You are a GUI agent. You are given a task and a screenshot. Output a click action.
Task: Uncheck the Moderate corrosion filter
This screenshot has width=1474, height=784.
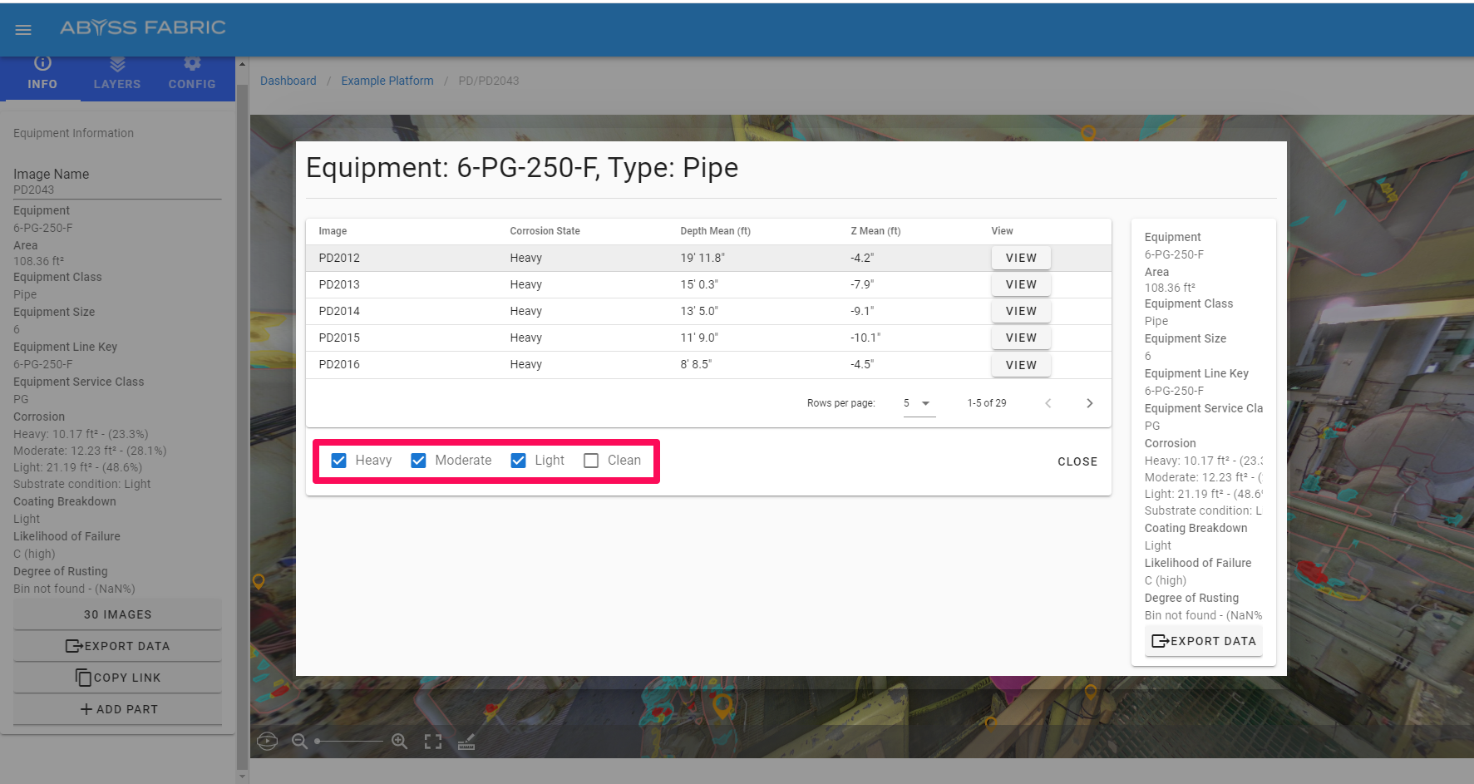tap(419, 461)
